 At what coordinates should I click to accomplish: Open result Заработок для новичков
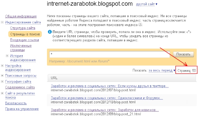(105, 110)
